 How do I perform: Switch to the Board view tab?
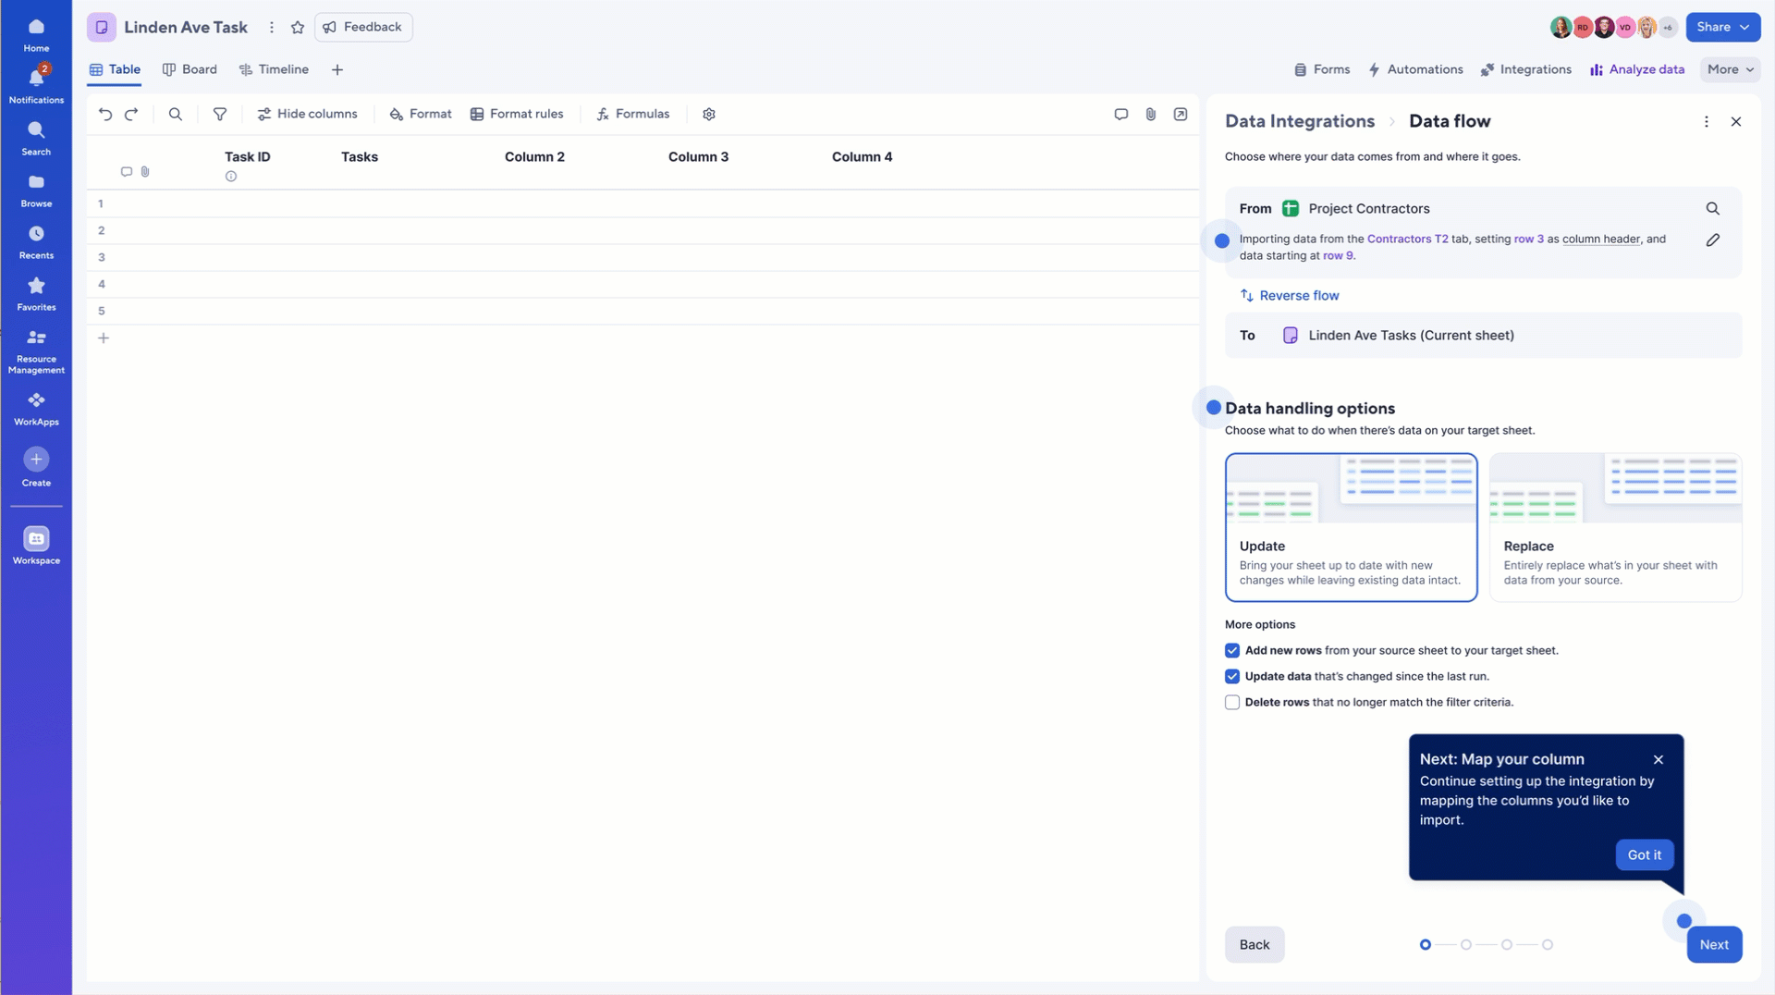point(190,69)
